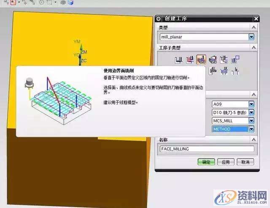Click the 取消 button

[246, 162]
